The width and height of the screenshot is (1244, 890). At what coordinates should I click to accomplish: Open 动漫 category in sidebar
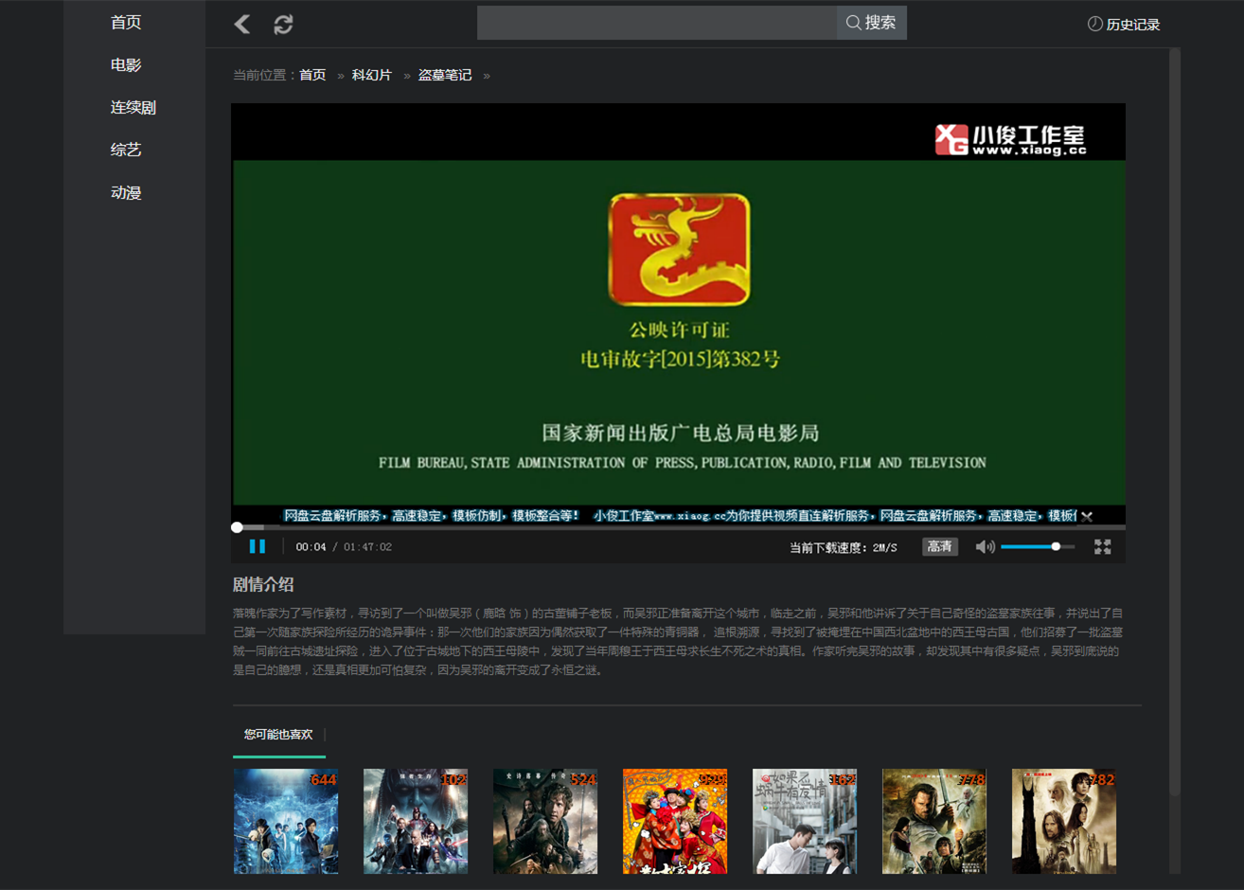[126, 193]
